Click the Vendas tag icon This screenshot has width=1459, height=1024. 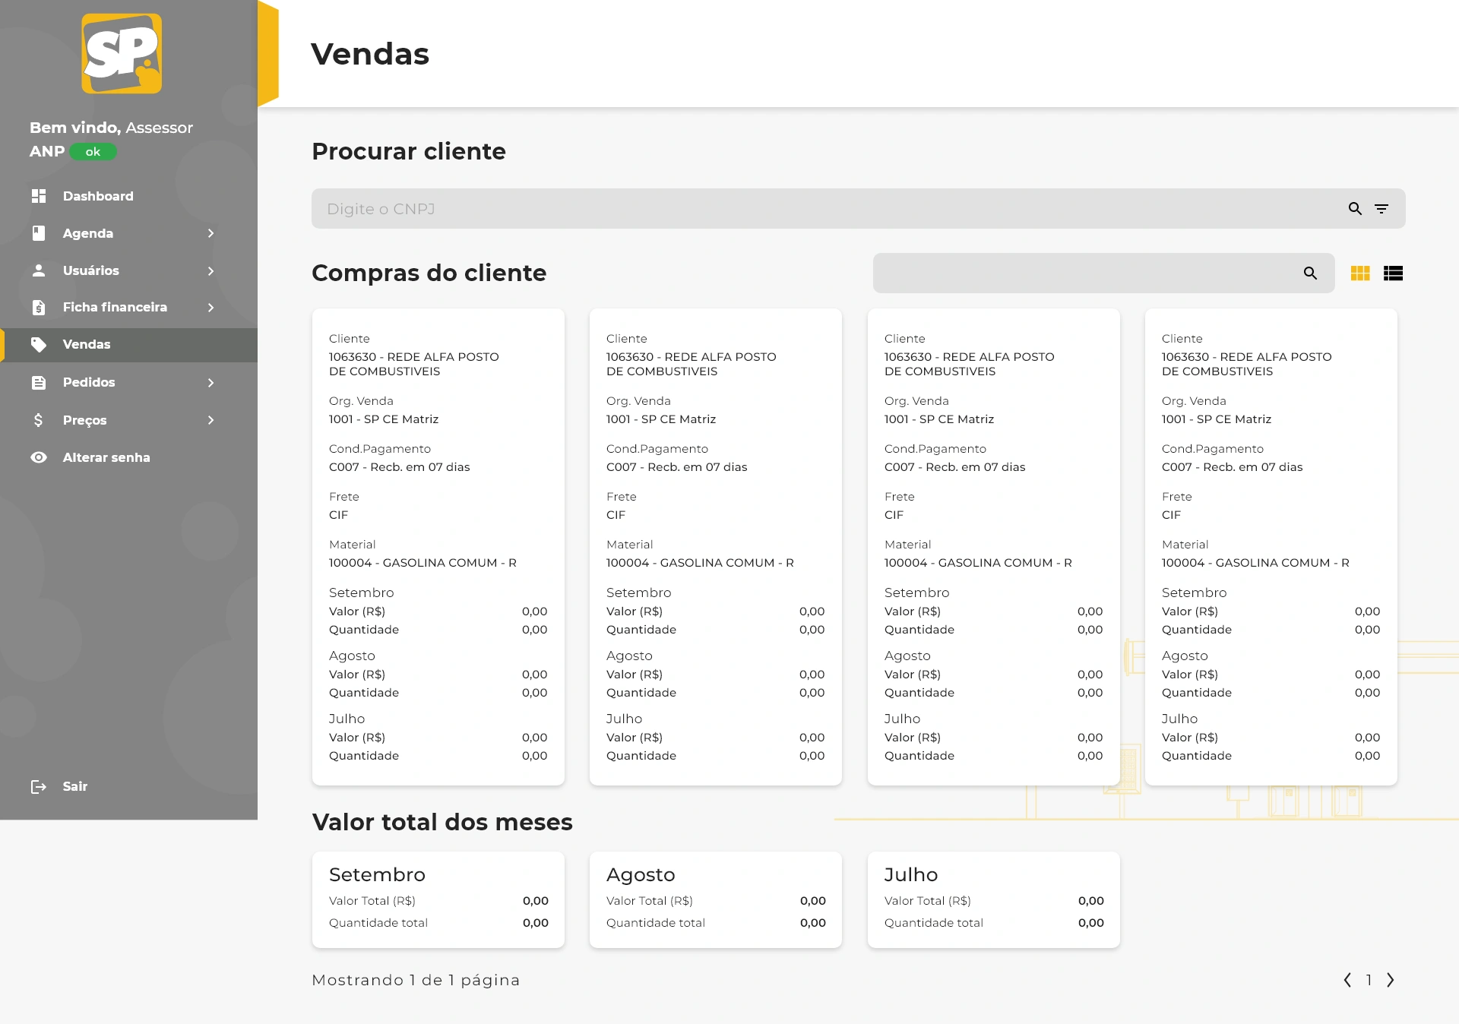click(x=39, y=345)
